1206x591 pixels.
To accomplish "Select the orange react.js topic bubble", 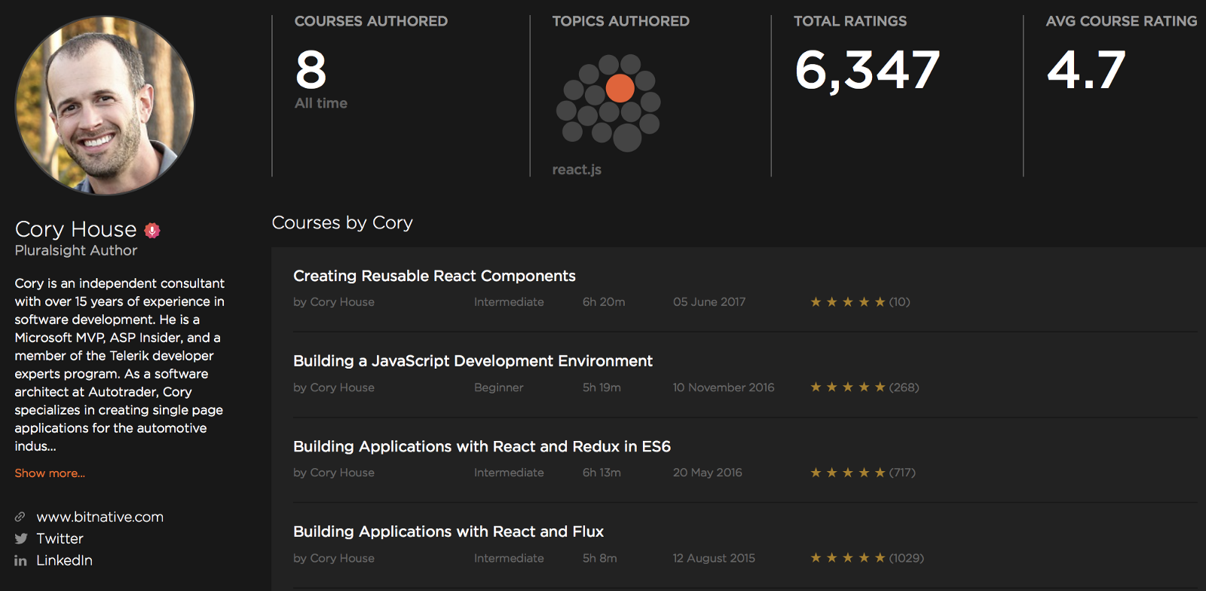I will pyautogui.click(x=620, y=88).
